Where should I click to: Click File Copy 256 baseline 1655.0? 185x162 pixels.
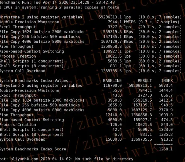pos(115,105)
